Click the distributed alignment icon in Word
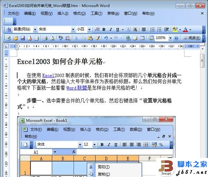This screenshot has width=208, height=177. click(x=144, y=29)
